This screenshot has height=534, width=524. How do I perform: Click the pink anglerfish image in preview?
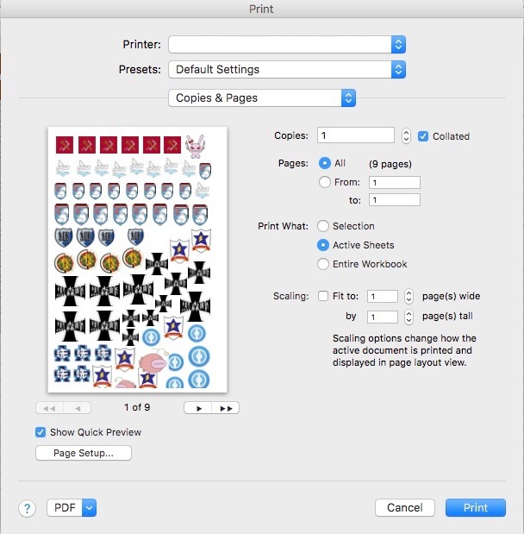153,363
